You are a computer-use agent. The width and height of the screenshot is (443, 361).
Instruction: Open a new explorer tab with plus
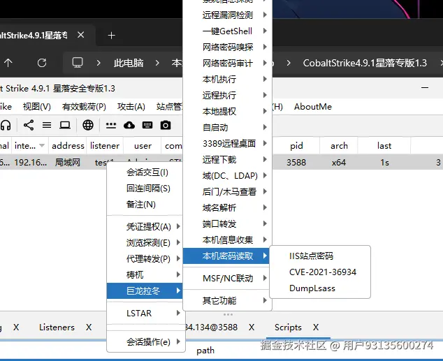[x=112, y=36]
